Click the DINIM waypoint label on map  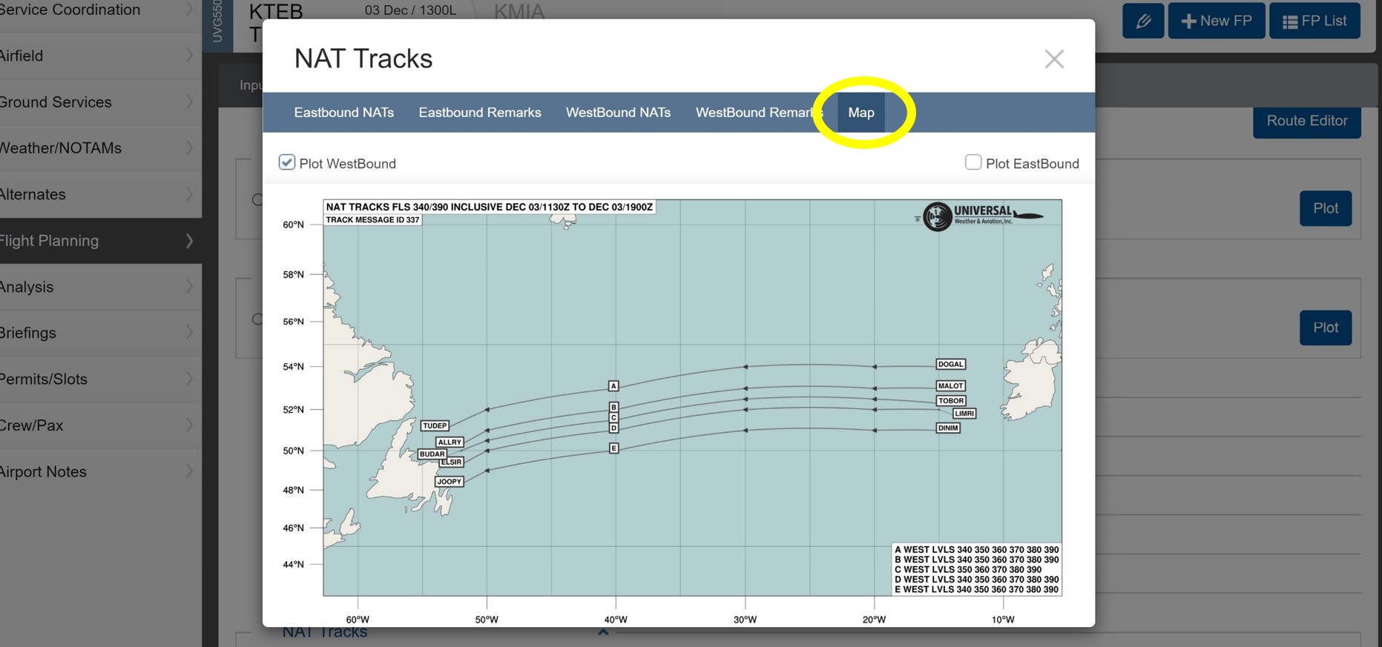948,428
